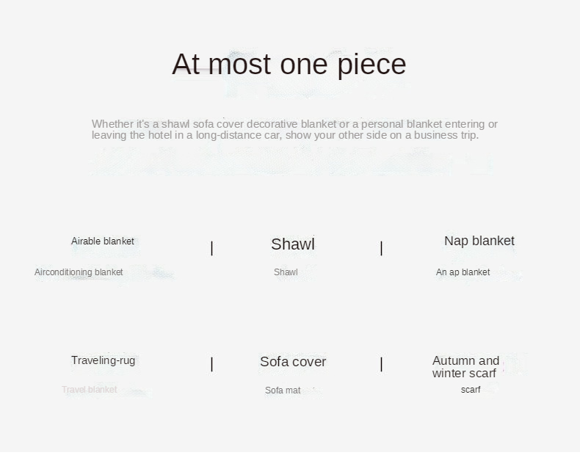
Task: Click divider between Airable blanket and Shawl
Action: 212,248
